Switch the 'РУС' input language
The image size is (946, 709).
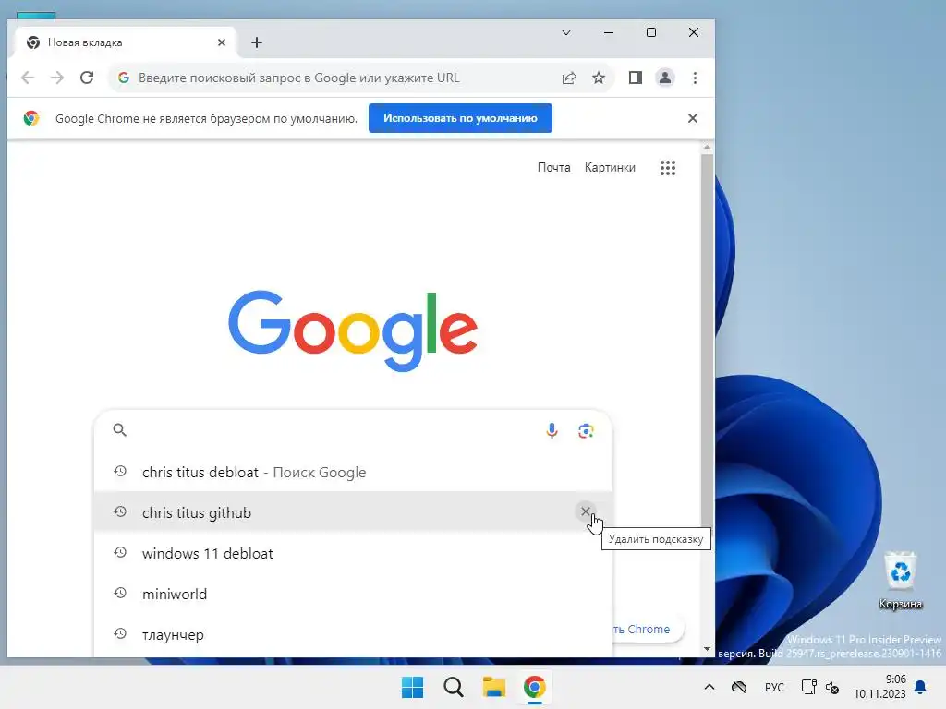point(775,687)
